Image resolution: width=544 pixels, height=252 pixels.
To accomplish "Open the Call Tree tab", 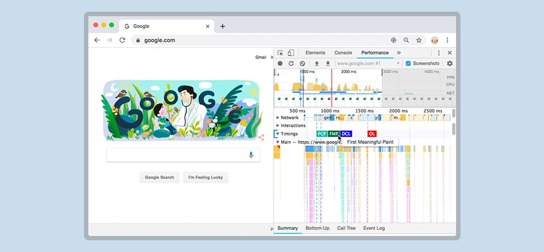I will 346,228.
